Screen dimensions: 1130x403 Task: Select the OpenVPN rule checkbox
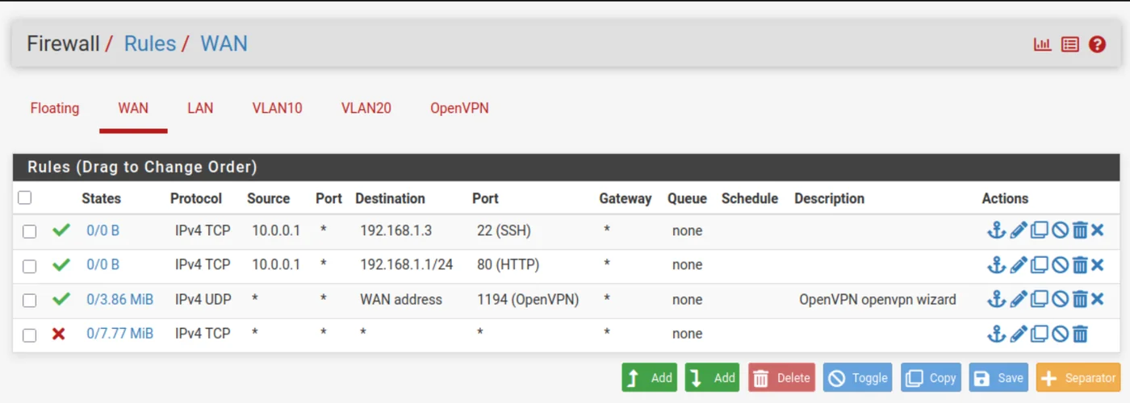tap(29, 301)
